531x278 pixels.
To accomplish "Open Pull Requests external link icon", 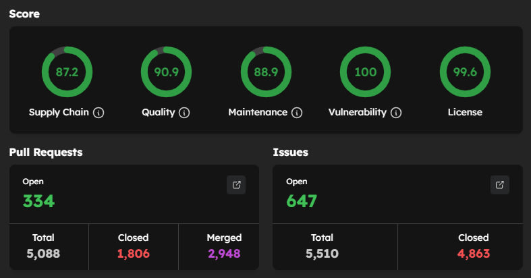I will (236, 185).
